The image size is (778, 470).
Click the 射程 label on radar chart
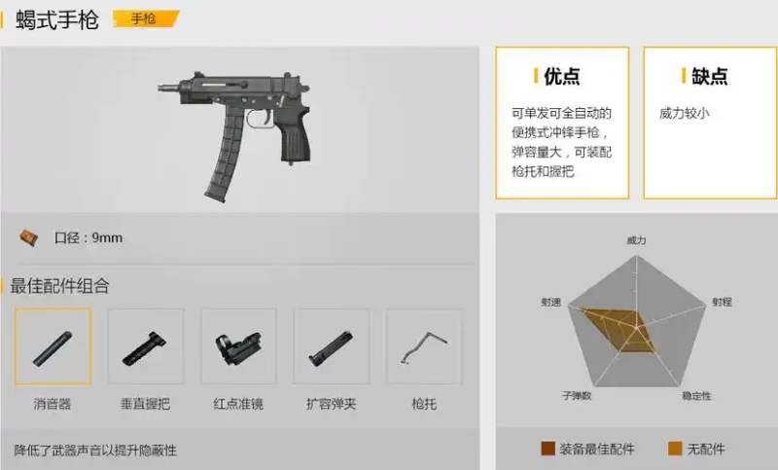click(722, 302)
